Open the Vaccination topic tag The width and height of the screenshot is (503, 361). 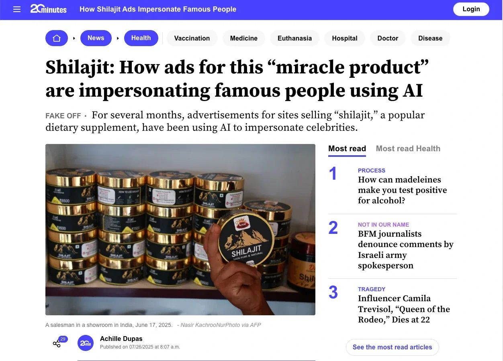pos(192,39)
